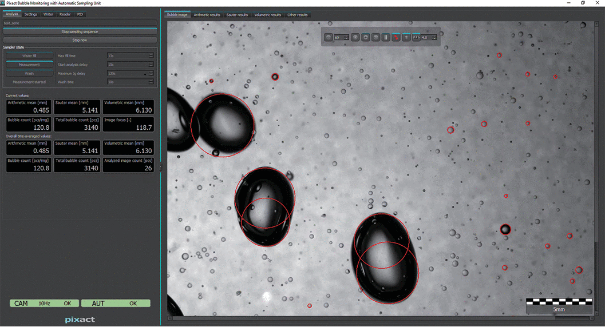605x327 pixels.
Task: Increase the Max fill time value
Action: [x=151, y=54]
